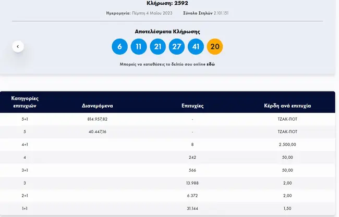Image resolution: width=339 pixels, height=217 pixels.
Task: Select the 'Επιτυχίες' column header
Action: click(192, 106)
